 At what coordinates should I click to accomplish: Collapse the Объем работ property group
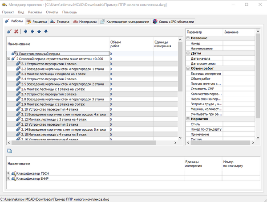188,68
